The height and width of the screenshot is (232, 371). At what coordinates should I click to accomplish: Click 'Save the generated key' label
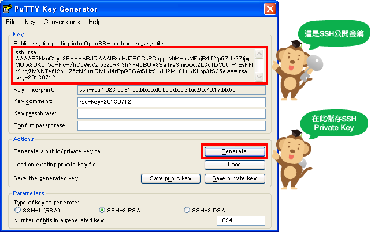[46, 178]
